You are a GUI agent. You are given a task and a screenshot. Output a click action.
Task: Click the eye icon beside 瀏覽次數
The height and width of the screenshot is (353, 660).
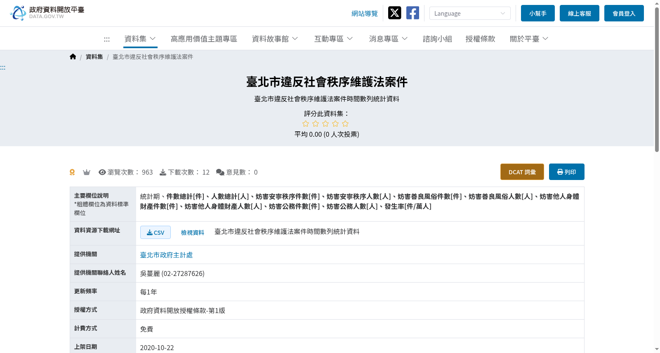[x=102, y=172]
